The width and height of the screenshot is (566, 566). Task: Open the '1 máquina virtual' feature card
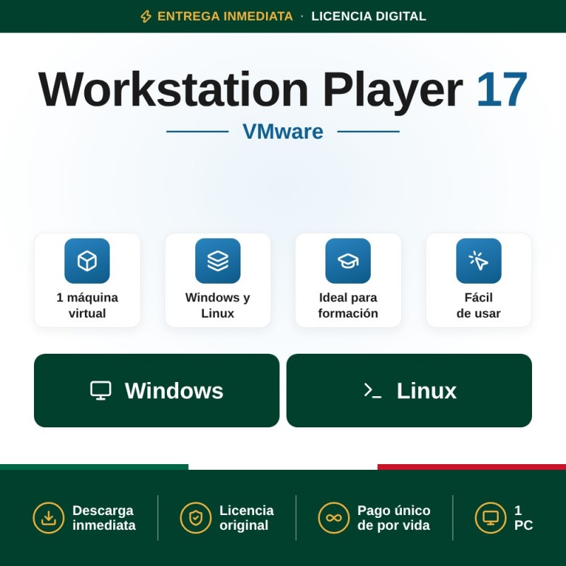pyautogui.click(x=87, y=280)
